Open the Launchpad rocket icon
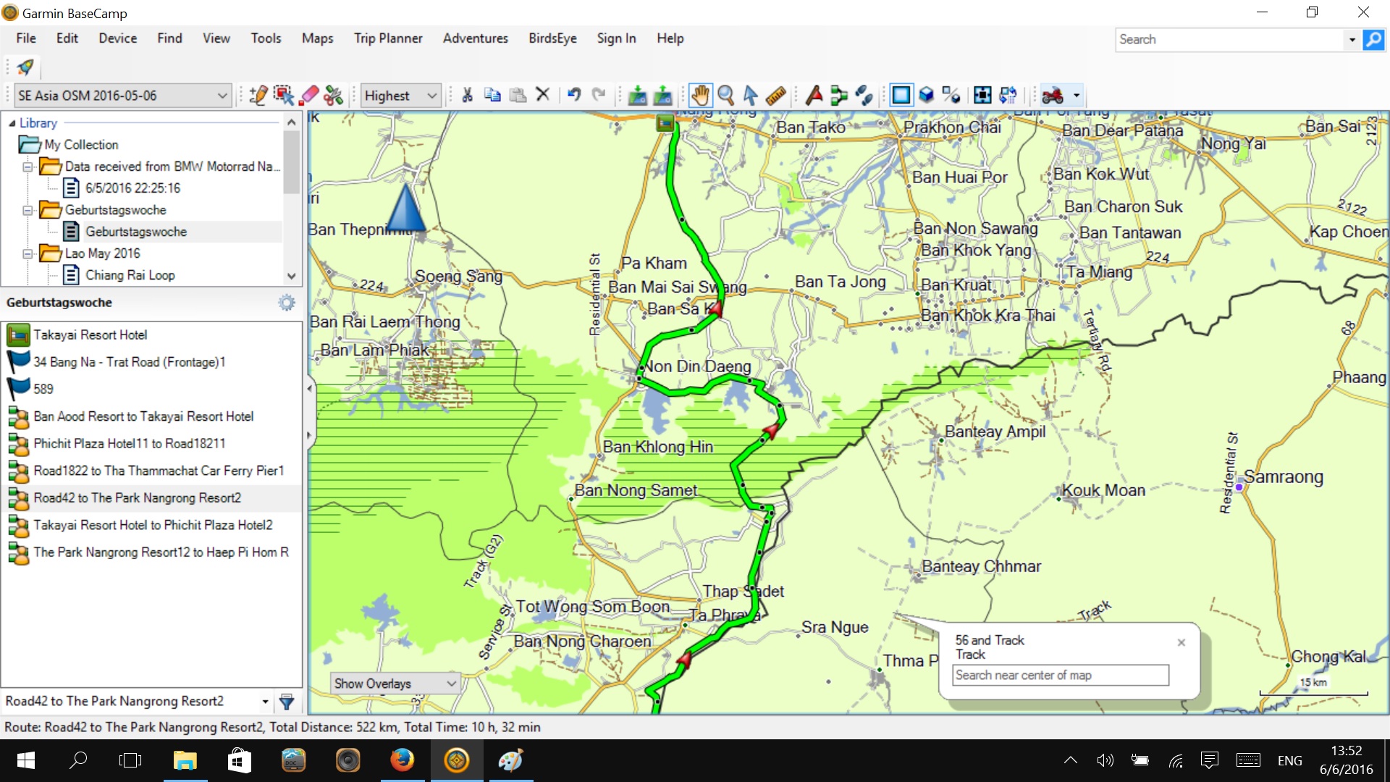The height and width of the screenshot is (782, 1390). pyautogui.click(x=25, y=67)
